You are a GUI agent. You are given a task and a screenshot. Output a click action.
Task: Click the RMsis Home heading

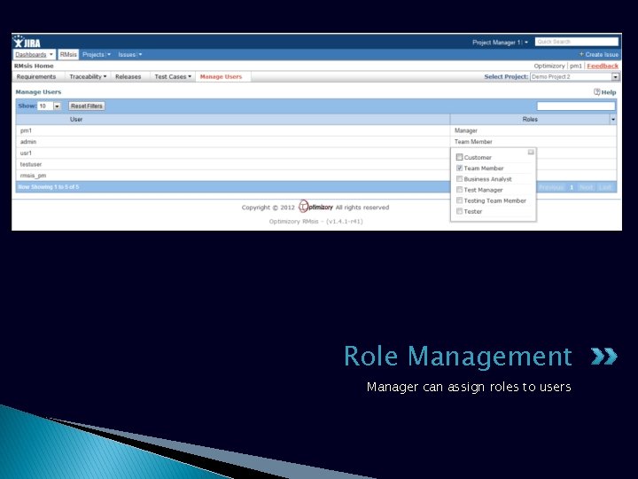coord(34,66)
